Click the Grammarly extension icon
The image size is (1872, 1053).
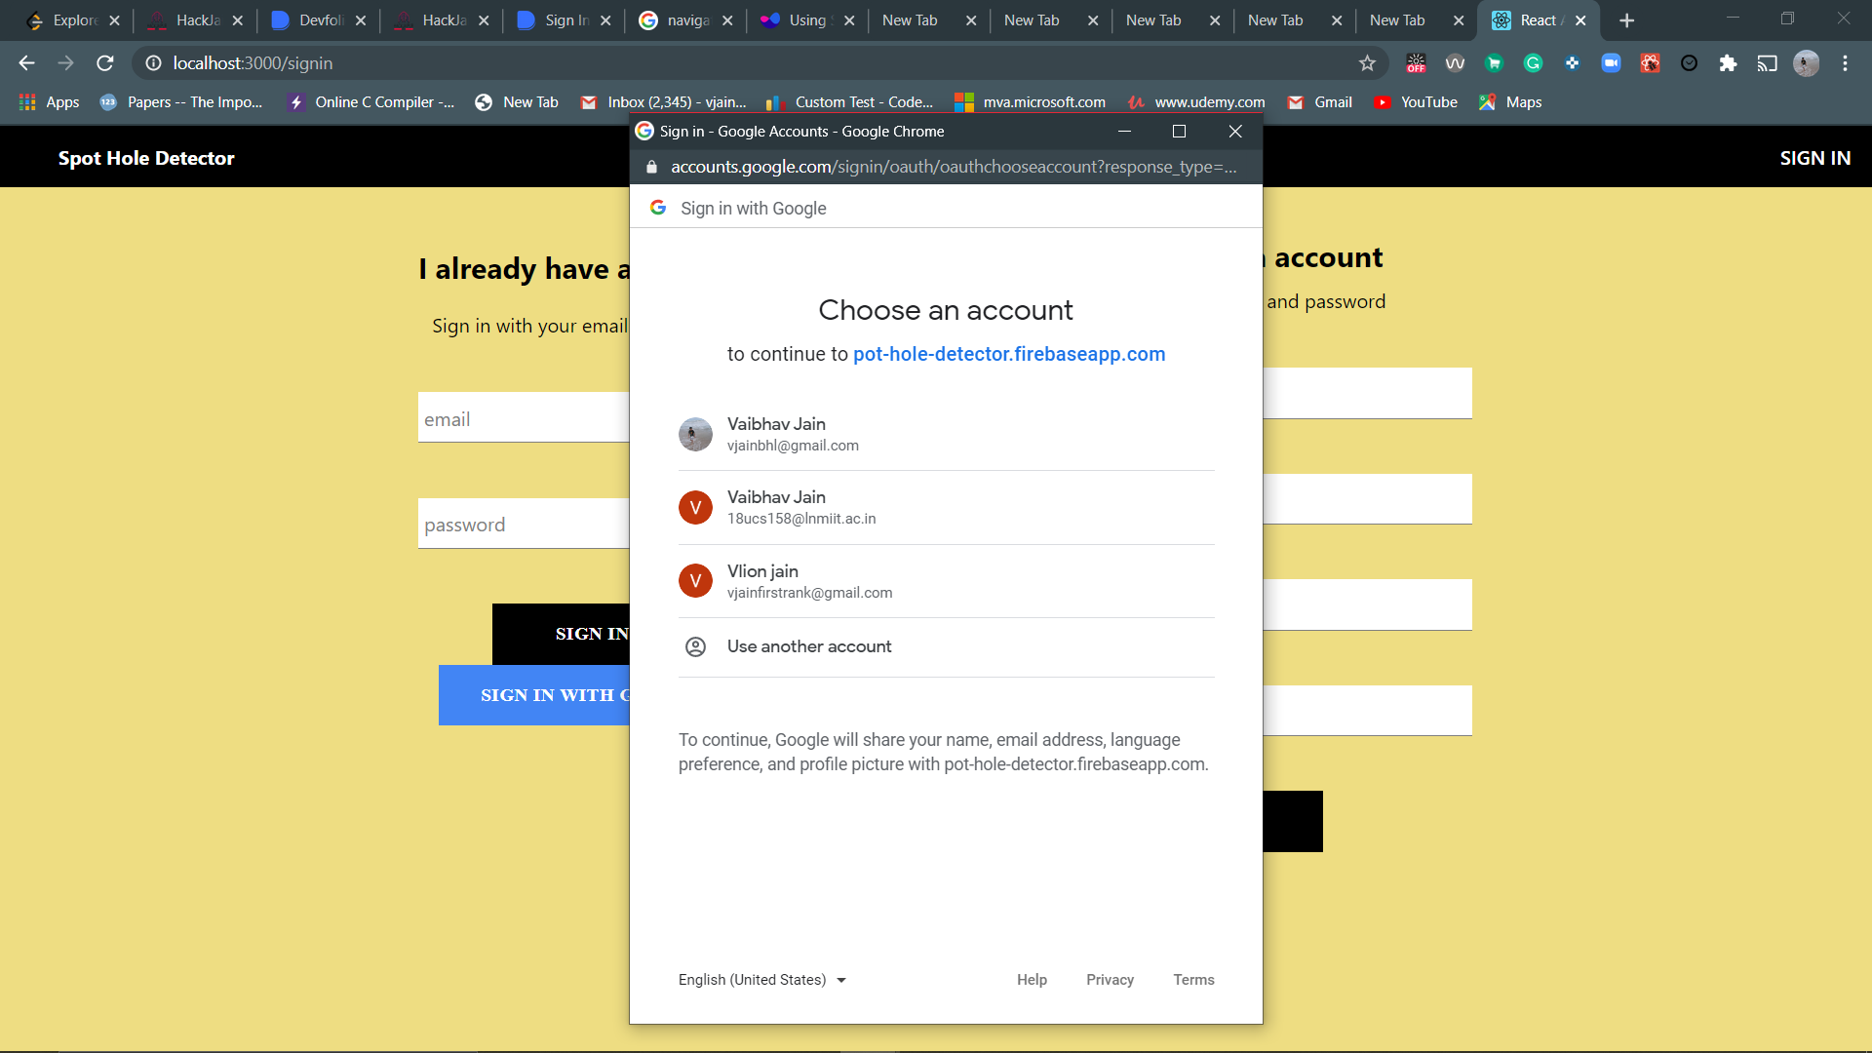click(x=1533, y=63)
